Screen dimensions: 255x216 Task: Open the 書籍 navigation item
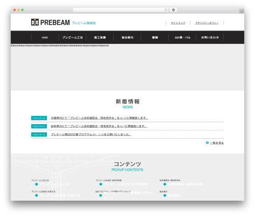[155, 37]
